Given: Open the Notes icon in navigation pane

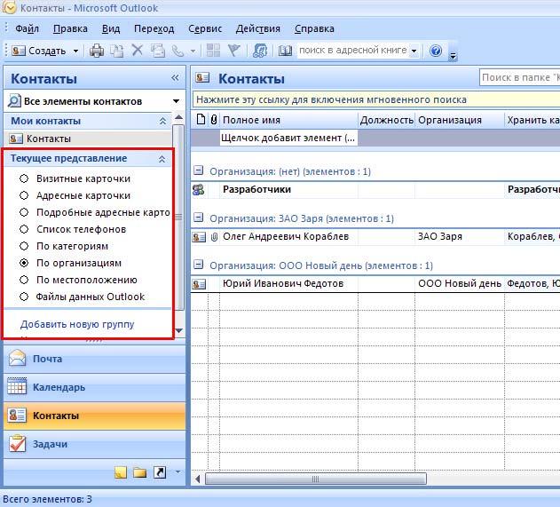Looking at the screenshot, I should pyautogui.click(x=121, y=472).
